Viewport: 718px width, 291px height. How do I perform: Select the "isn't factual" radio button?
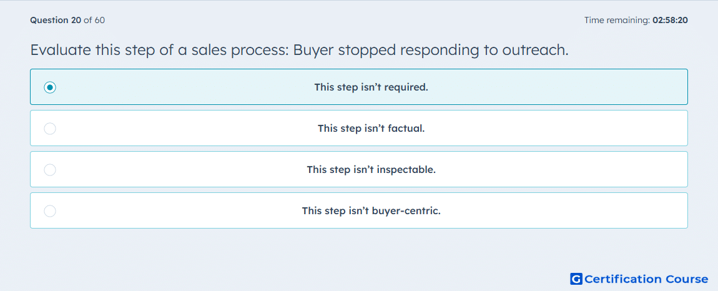(50, 128)
